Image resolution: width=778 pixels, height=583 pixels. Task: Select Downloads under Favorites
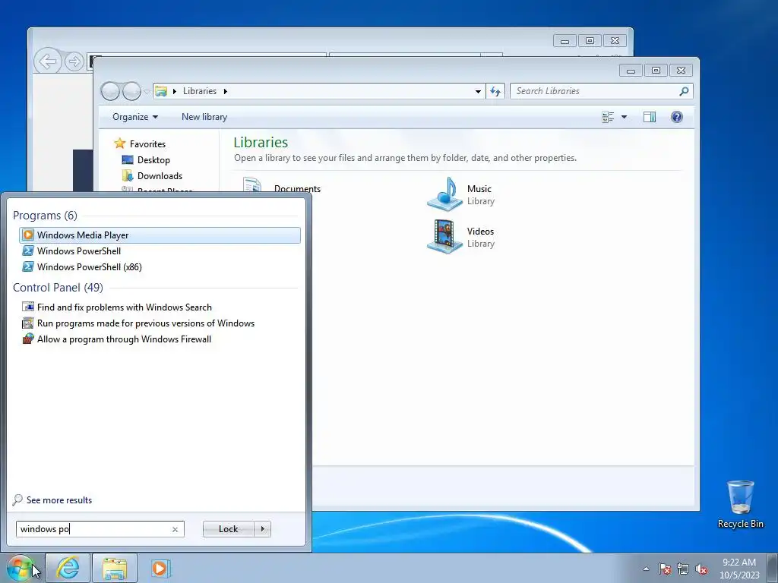[160, 176]
